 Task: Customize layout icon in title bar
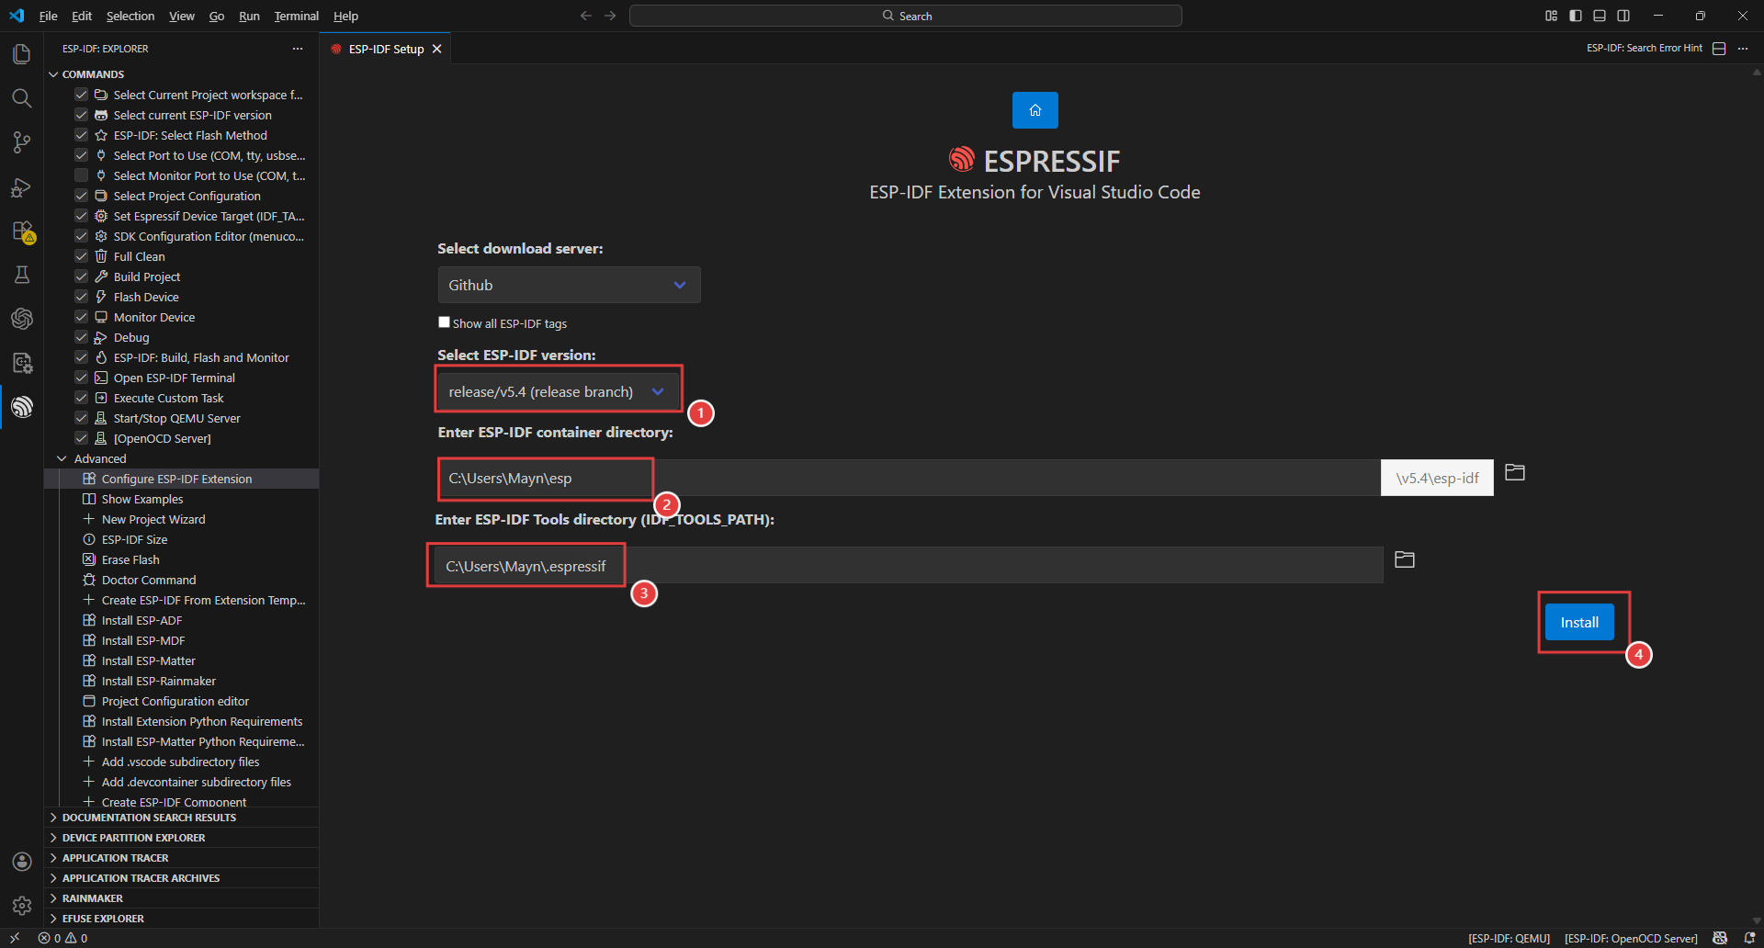pos(1552,16)
